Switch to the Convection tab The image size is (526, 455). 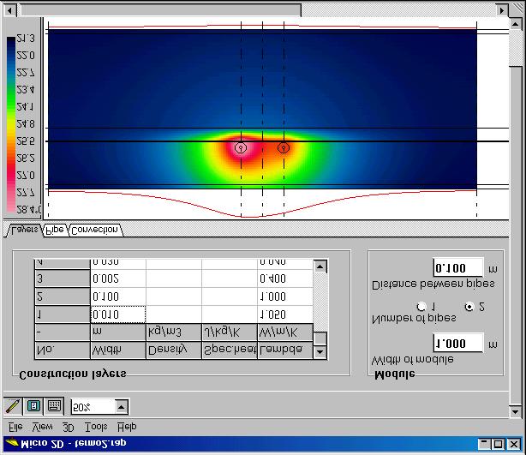click(95, 230)
